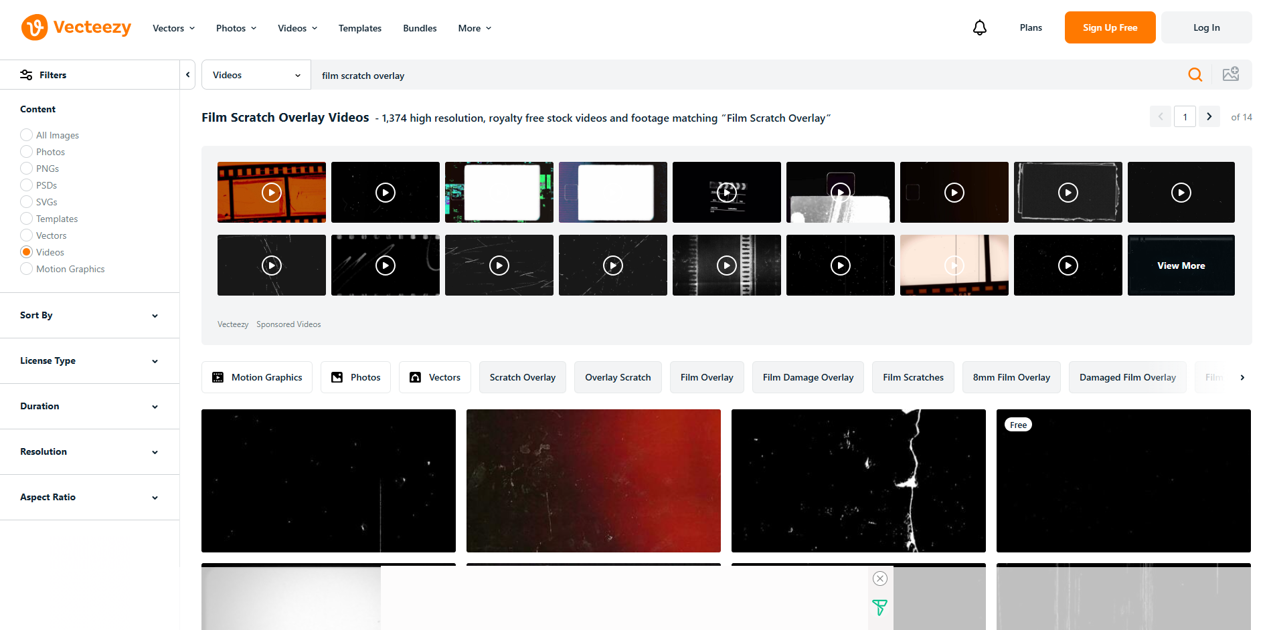Click the Sign Up Free button
1271x630 pixels.
click(1110, 27)
